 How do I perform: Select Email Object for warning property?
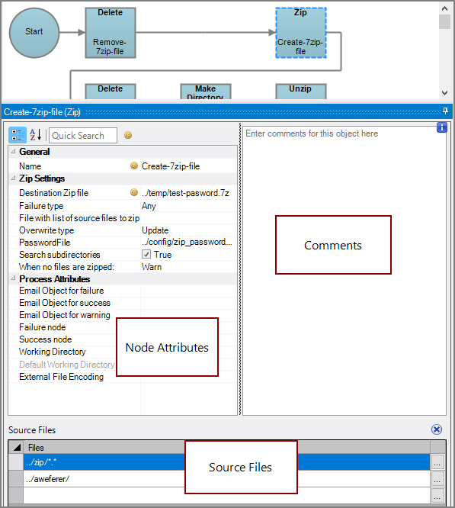click(65, 315)
